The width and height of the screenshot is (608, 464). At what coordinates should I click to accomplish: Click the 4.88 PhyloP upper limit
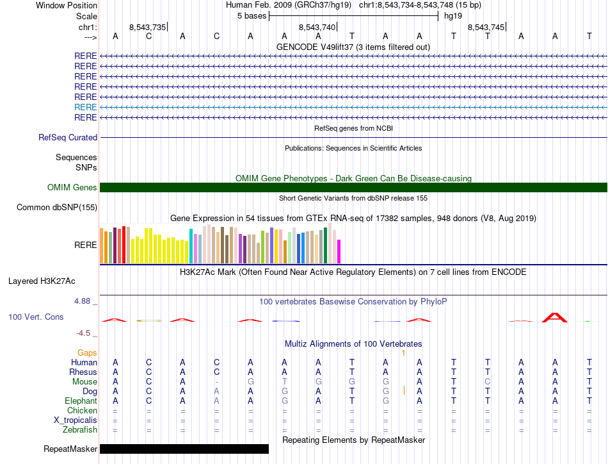[82, 301]
